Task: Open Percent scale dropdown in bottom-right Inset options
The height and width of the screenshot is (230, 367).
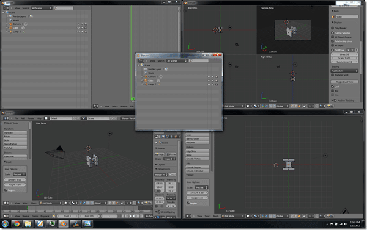Action: (x=201, y=187)
